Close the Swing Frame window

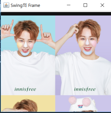click(102, 5)
